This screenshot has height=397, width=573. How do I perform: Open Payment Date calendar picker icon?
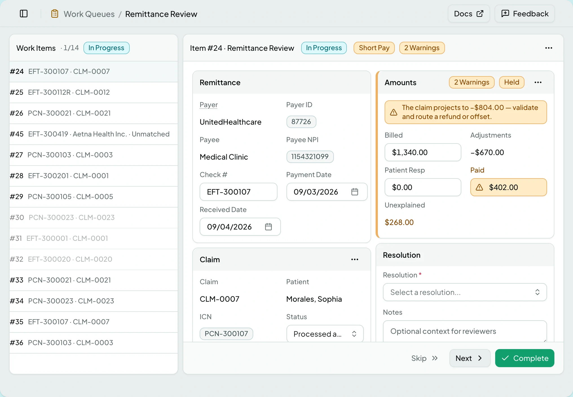click(x=355, y=192)
